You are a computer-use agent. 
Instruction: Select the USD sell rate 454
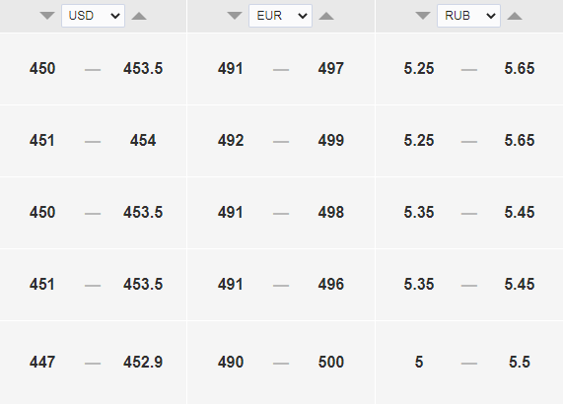(143, 140)
